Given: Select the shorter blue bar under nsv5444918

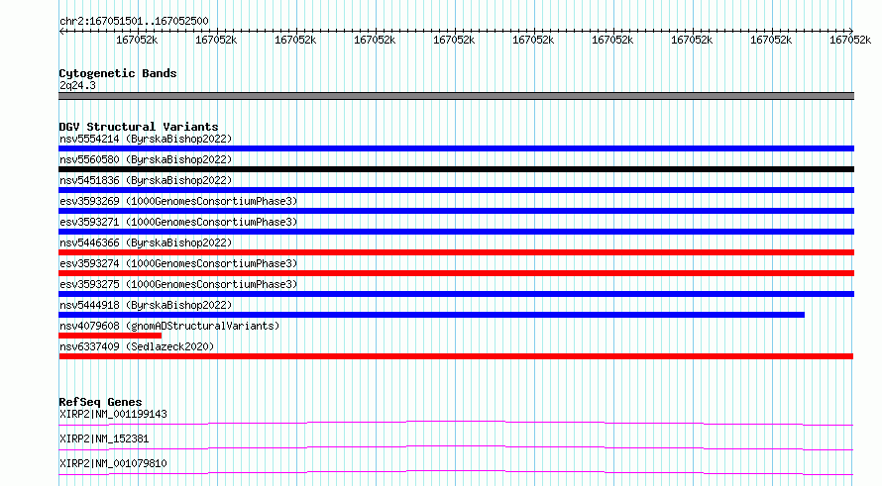Looking at the screenshot, I should click(431, 315).
